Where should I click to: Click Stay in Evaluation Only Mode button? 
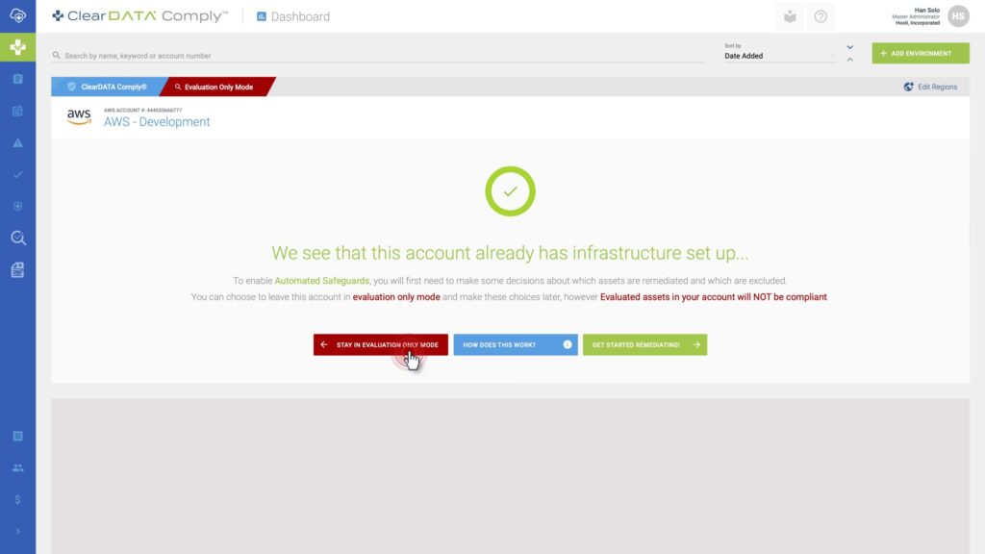[x=381, y=344]
